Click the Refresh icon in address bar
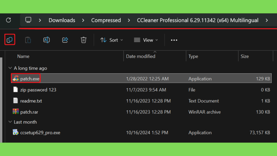Screen dimensions: 277x156 click(x=8, y=20)
